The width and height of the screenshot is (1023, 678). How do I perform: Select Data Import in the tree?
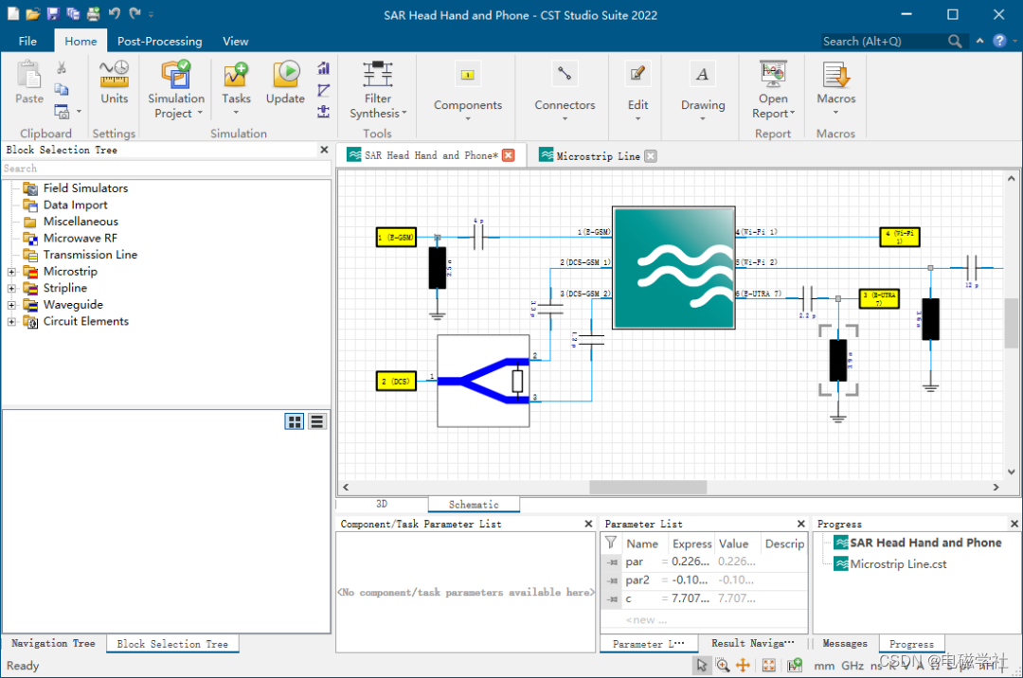(75, 205)
